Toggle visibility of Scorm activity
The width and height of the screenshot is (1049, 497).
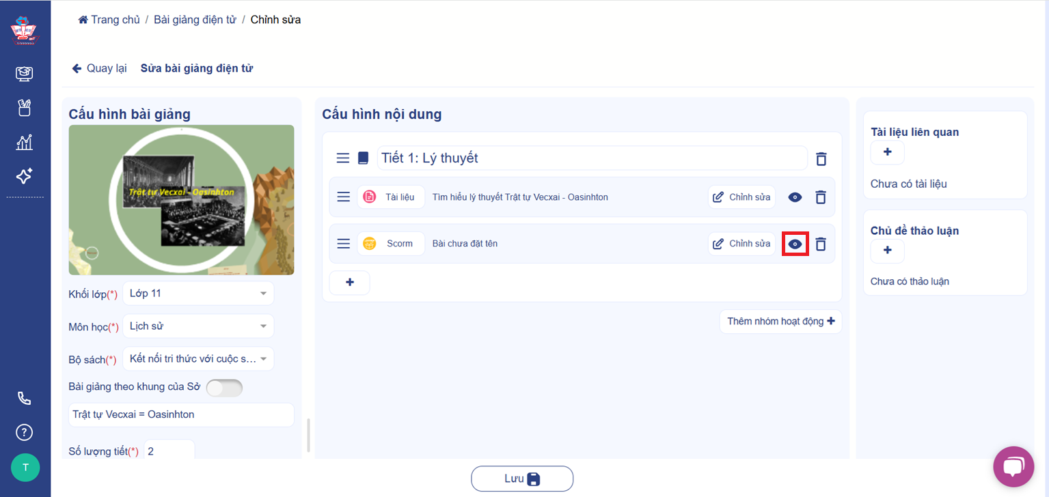click(x=795, y=244)
